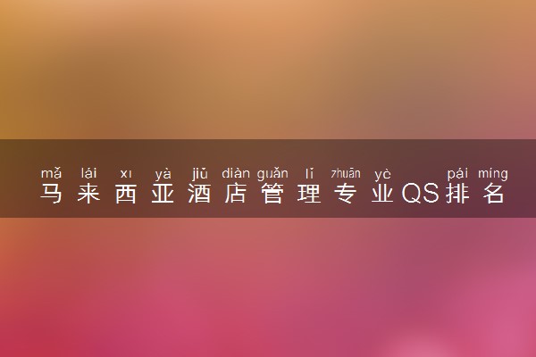This screenshot has height=357, width=536.
Task: Click the pinyin label mǎ
Action: click(51, 173)
